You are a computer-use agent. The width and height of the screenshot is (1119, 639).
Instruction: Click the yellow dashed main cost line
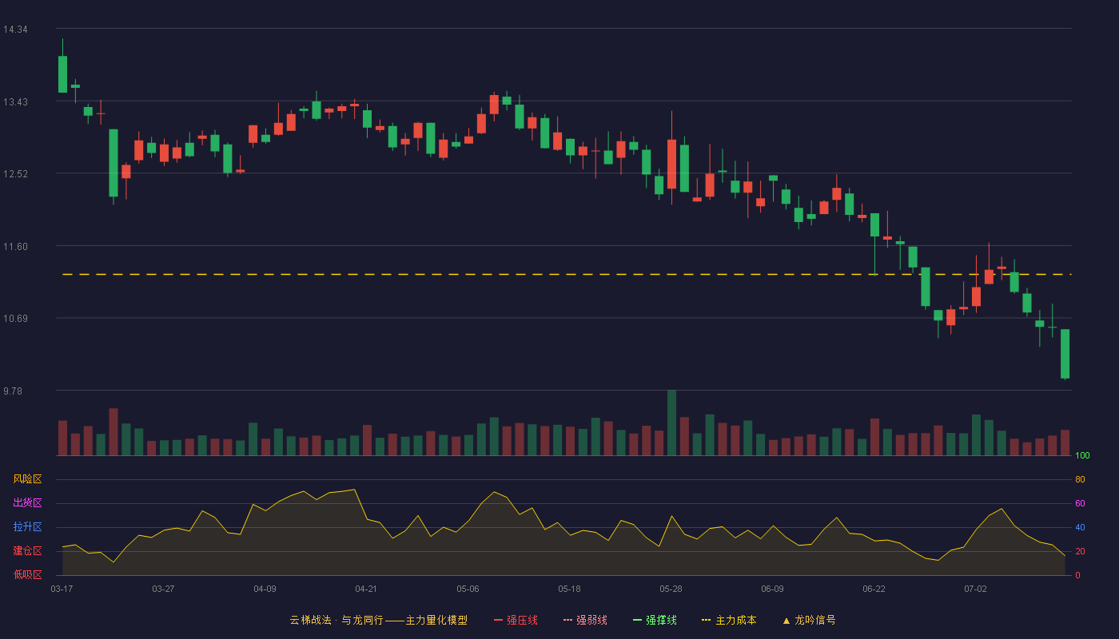point(567,274)
